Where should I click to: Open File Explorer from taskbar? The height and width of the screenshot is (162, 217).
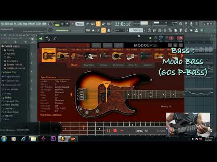[x=33, y=139]
